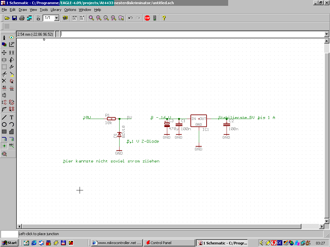
Task: Select the Show eye tool
Action: (x=12, y=38)
